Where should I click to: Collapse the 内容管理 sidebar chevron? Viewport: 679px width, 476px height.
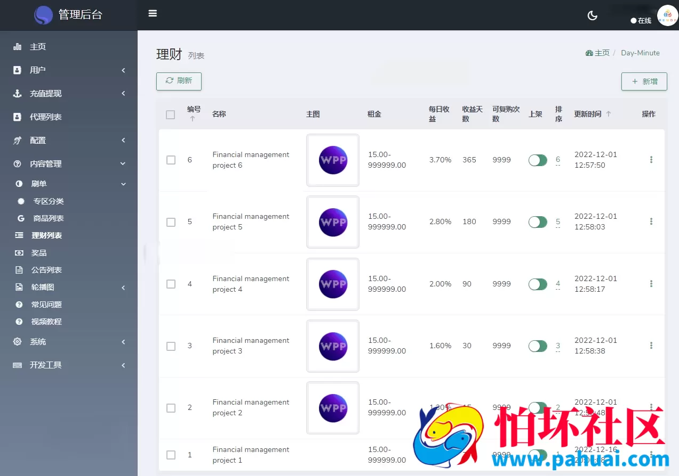pyautogui.click(x=123, y=164)
